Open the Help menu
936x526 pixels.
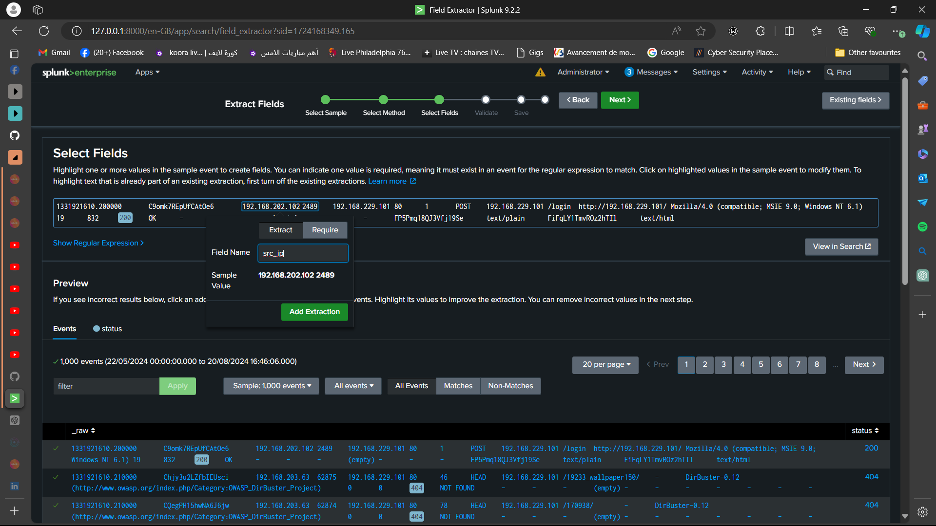click(x=799, y=72)
